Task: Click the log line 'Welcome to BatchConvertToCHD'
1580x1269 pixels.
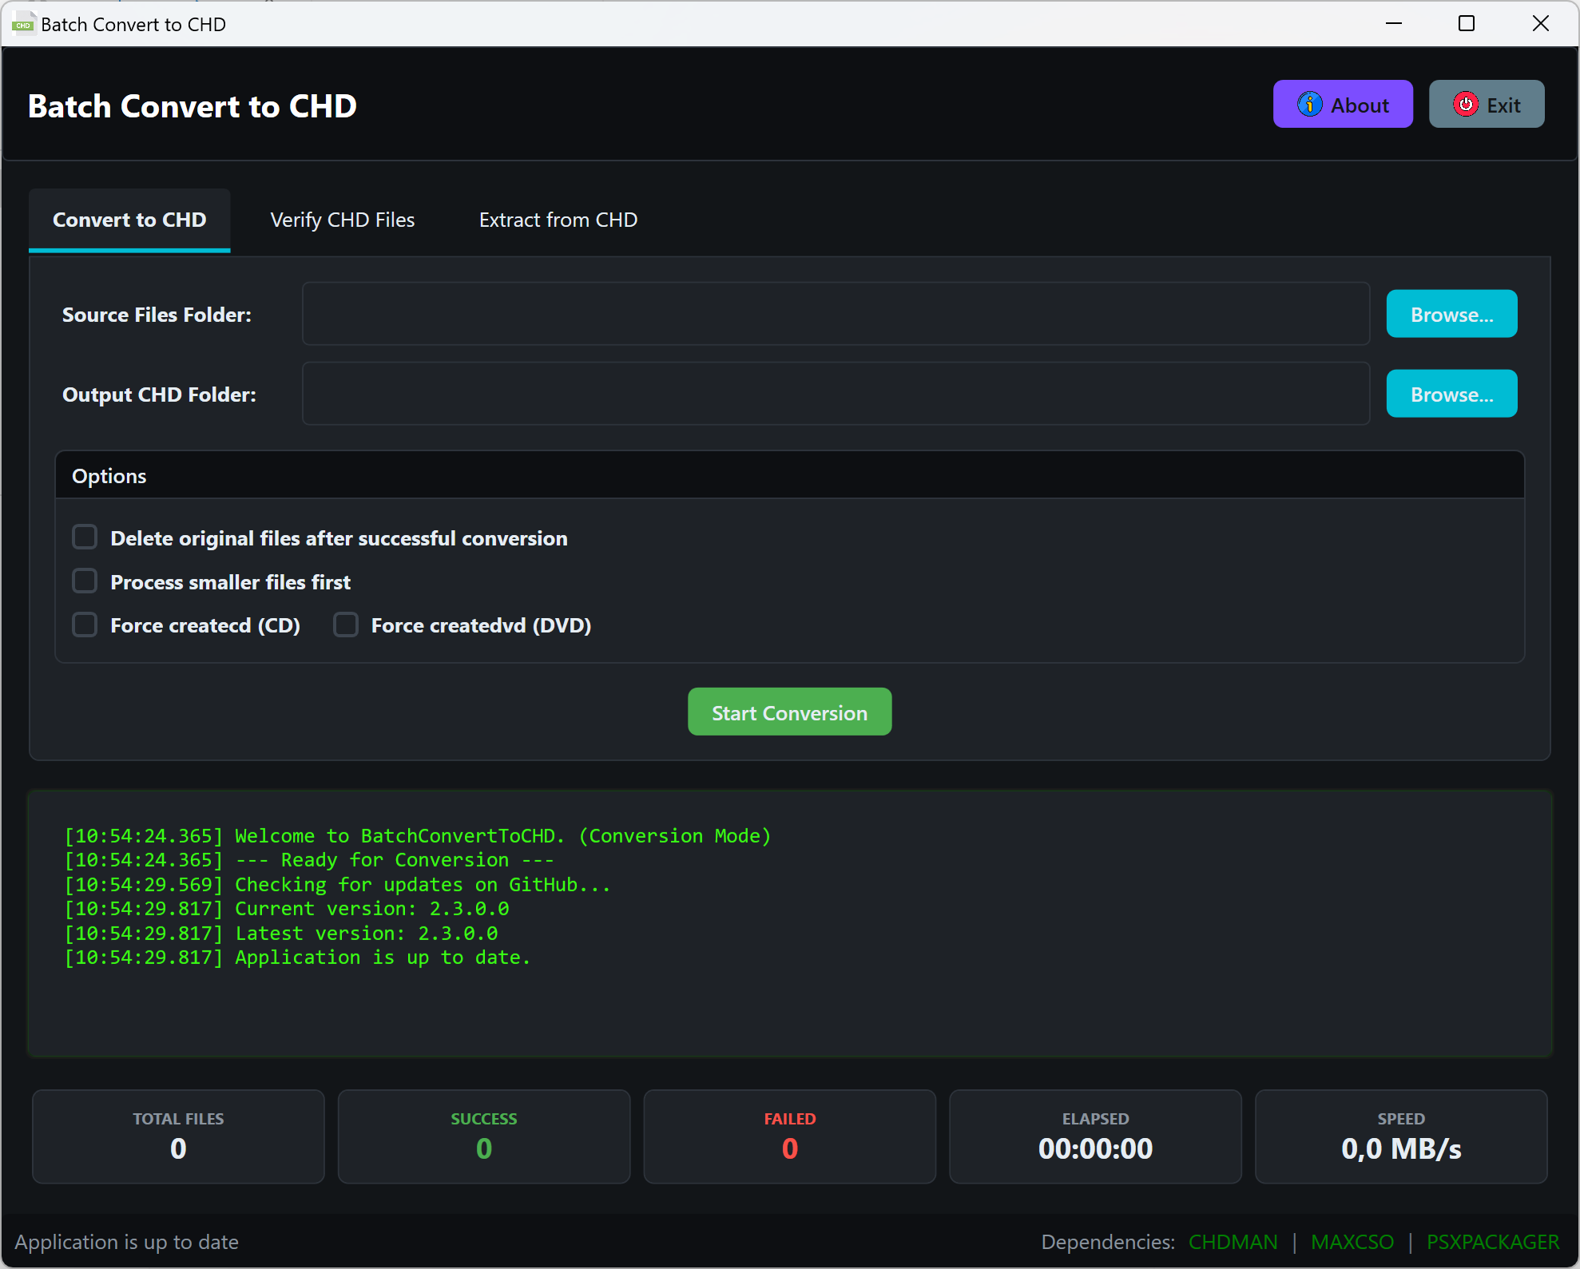Action: pos(418,836)
